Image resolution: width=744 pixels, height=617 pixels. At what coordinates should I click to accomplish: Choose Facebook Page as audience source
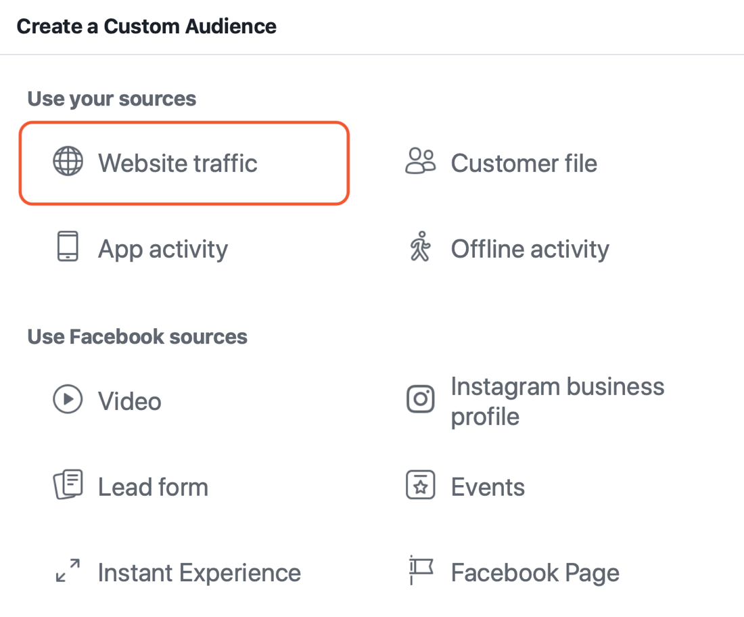pos(534,572)
